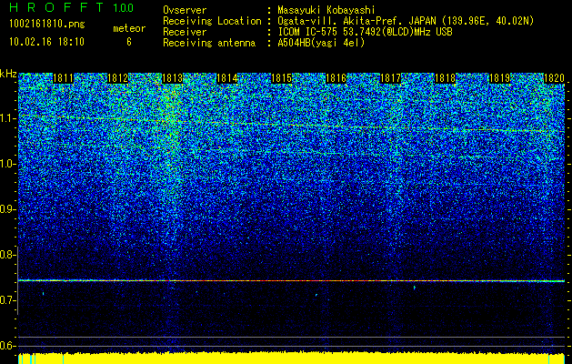Click the yellow signal level bar at bottom

[x=292, y=359]
